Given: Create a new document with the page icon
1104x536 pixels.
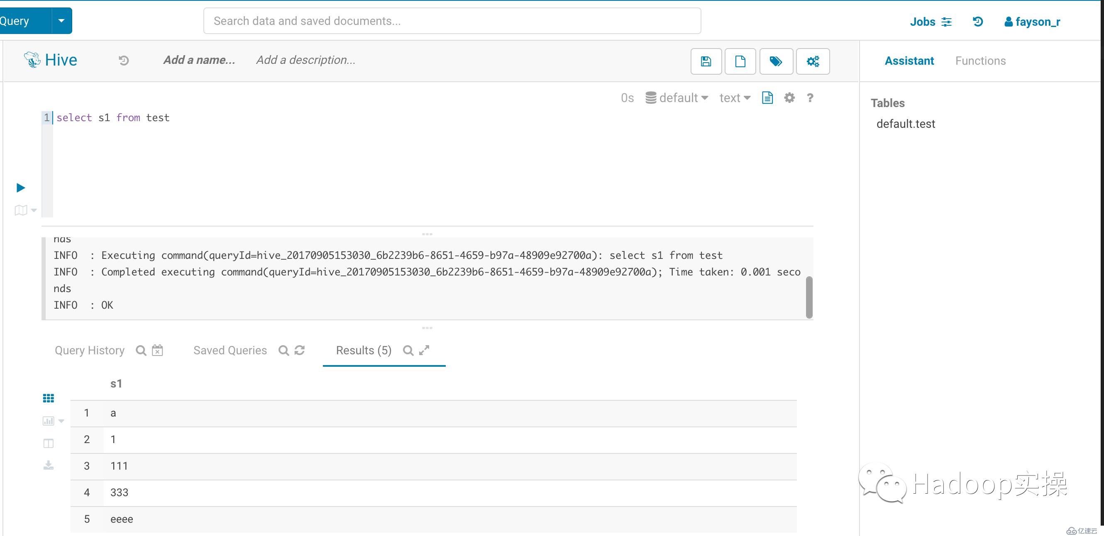Looking at the screenshot, I should coord(740,61).
